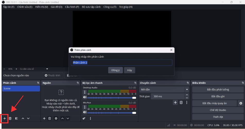
Task: Move scene down arrow in Phân cảnh panel
Action: (28, 118)
